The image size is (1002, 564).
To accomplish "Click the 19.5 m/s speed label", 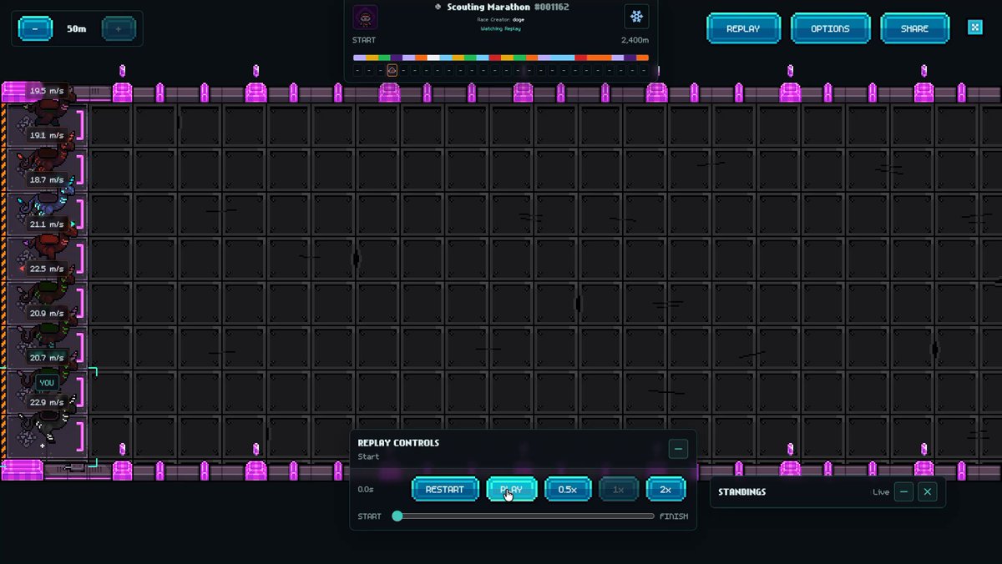I will click(47, 91).
